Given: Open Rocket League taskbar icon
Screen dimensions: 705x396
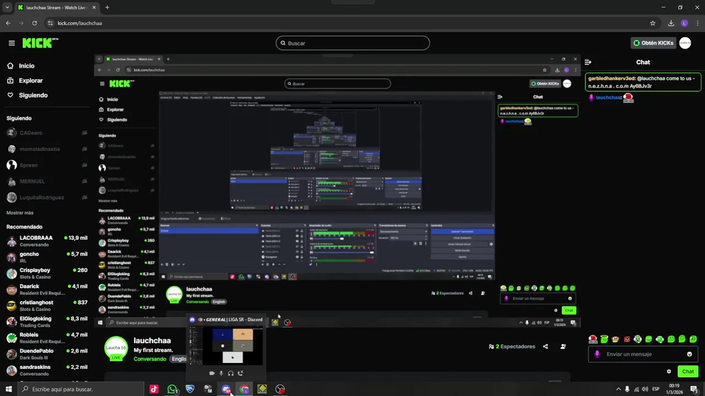Looking at the screenshot, I should 190,389.
